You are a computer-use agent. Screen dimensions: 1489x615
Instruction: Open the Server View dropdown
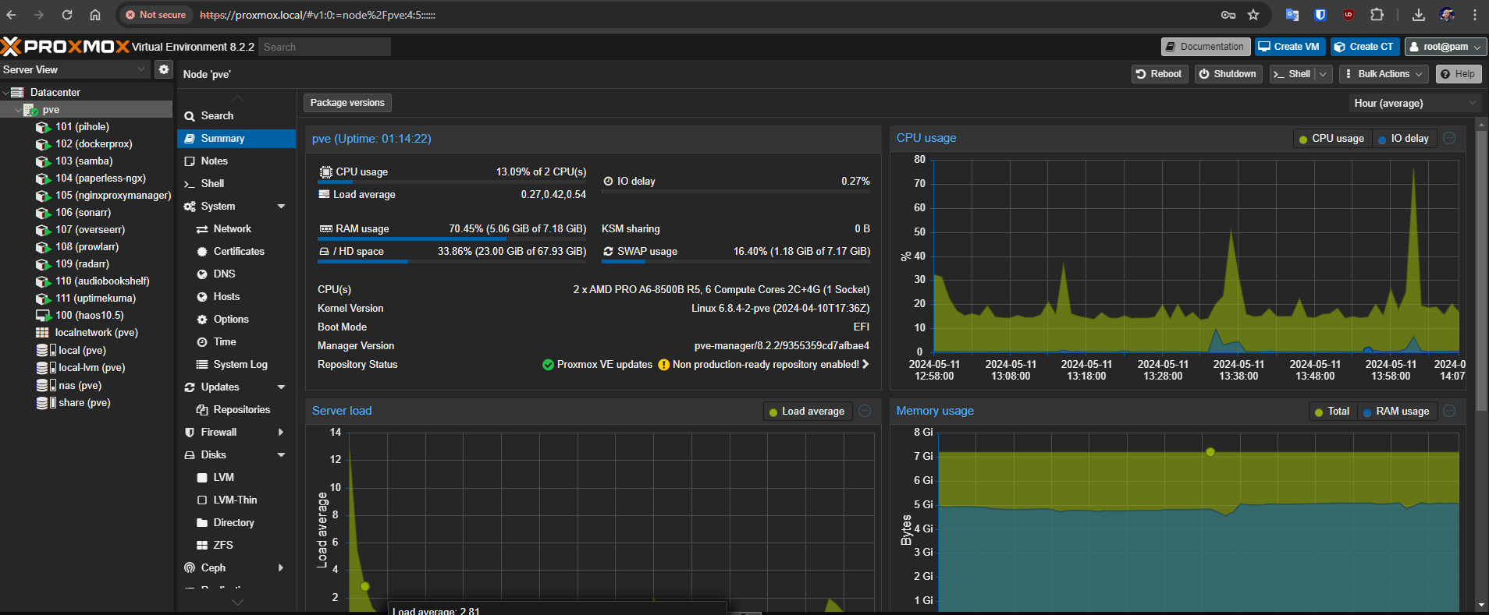click(74, 69)
